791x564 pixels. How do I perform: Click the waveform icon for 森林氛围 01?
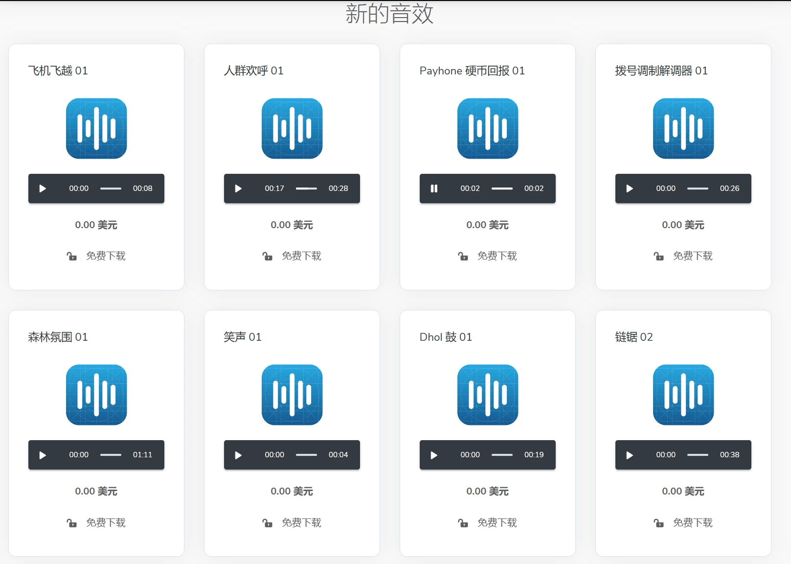click(x=96, y=395)
